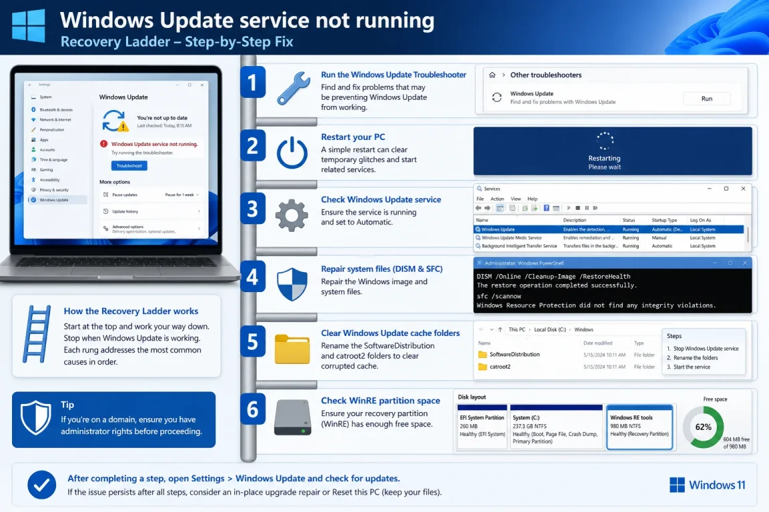This screenshot has width=769, height=512.
Task: Click the Services toolbar refresh icon
Action: pyautogui.click(x=525, y=208)
